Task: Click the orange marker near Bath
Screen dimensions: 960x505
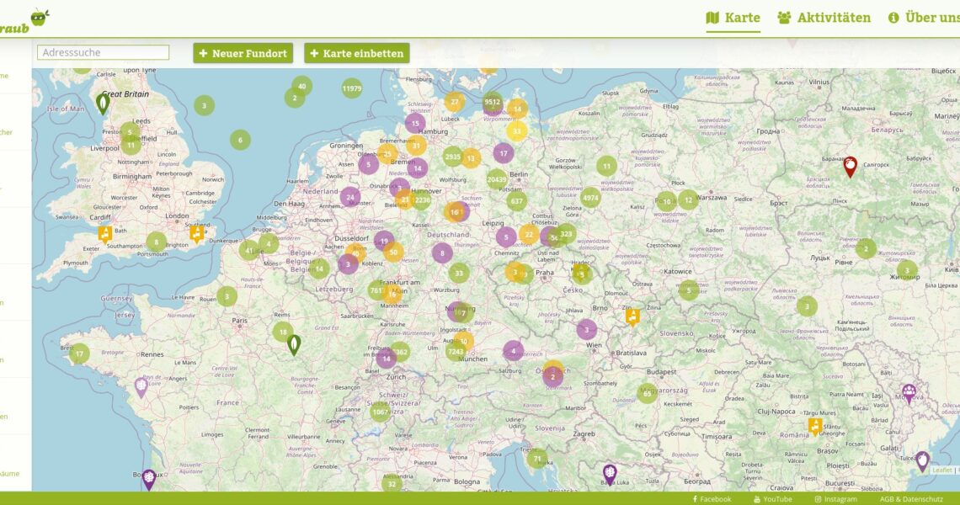Action: coord(105,233)
